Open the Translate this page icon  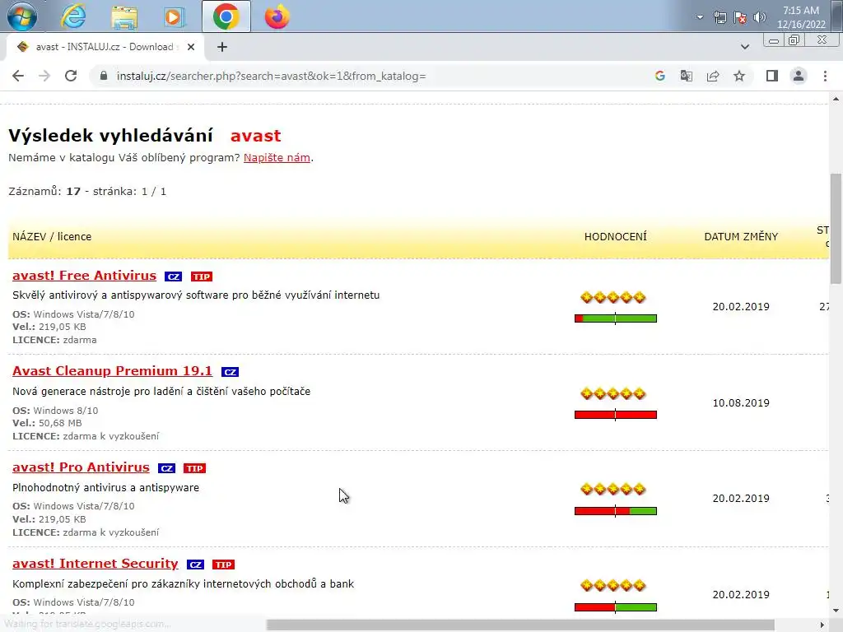(687, 76)
